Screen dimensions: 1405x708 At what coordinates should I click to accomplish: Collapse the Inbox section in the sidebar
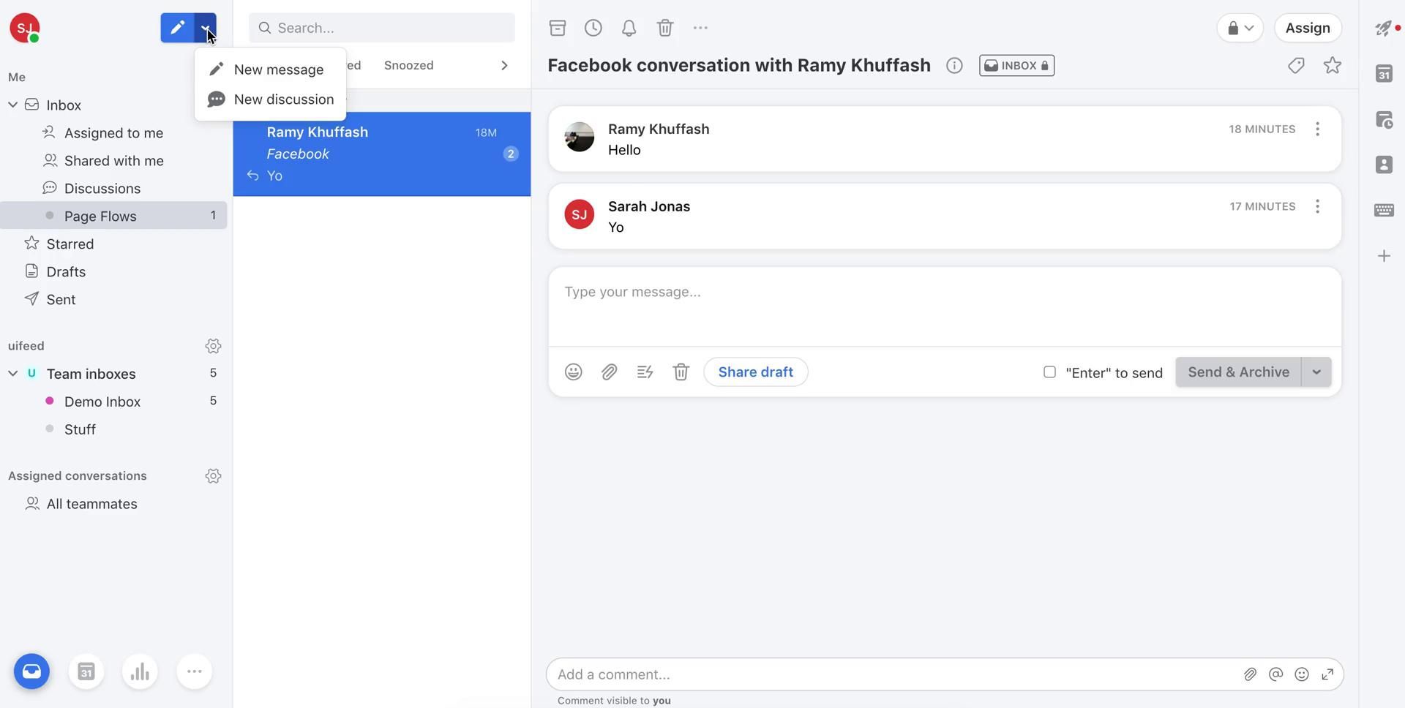[12, 105]
